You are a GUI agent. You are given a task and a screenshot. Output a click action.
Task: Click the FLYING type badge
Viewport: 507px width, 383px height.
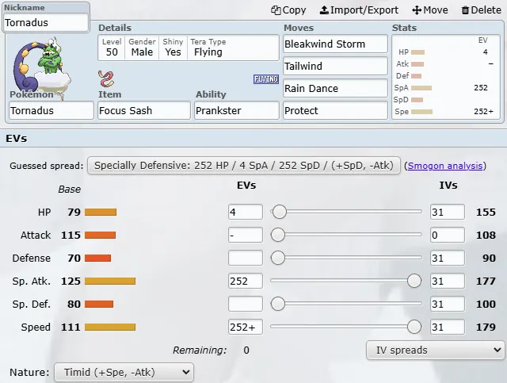click(x=266, y=79)
